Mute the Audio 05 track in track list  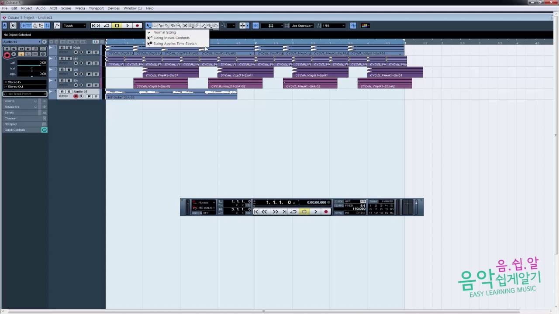[x=62, y=92]
